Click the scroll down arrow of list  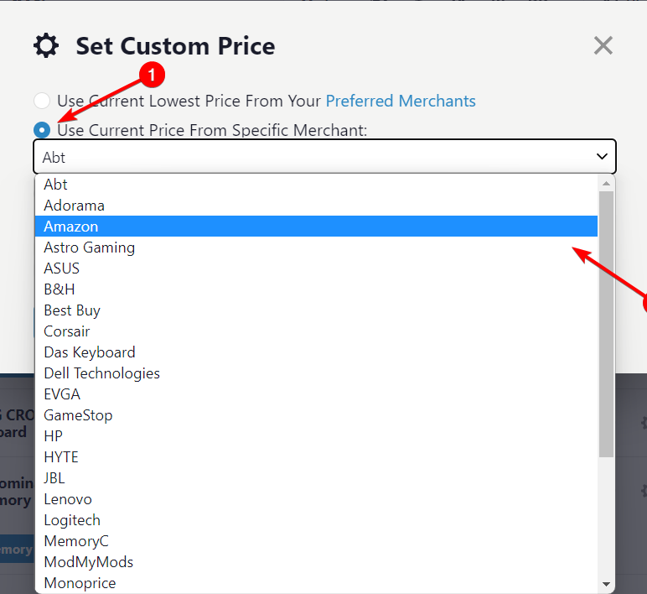point(607,584)
